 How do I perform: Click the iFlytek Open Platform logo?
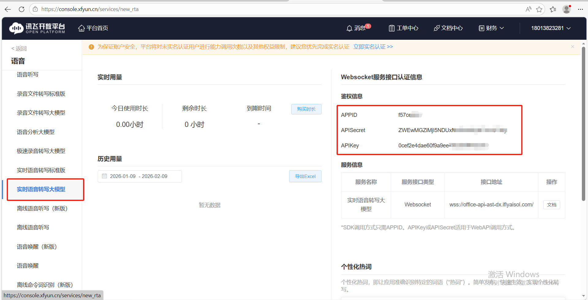[x=37, y=28]
